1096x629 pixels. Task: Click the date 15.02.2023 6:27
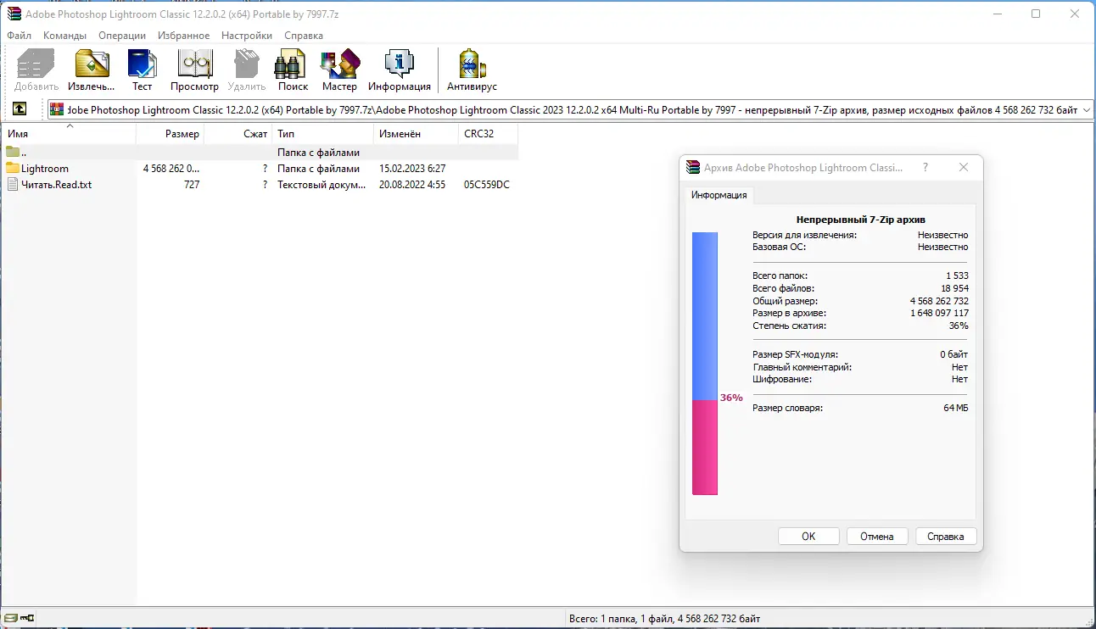pos(412,169)
